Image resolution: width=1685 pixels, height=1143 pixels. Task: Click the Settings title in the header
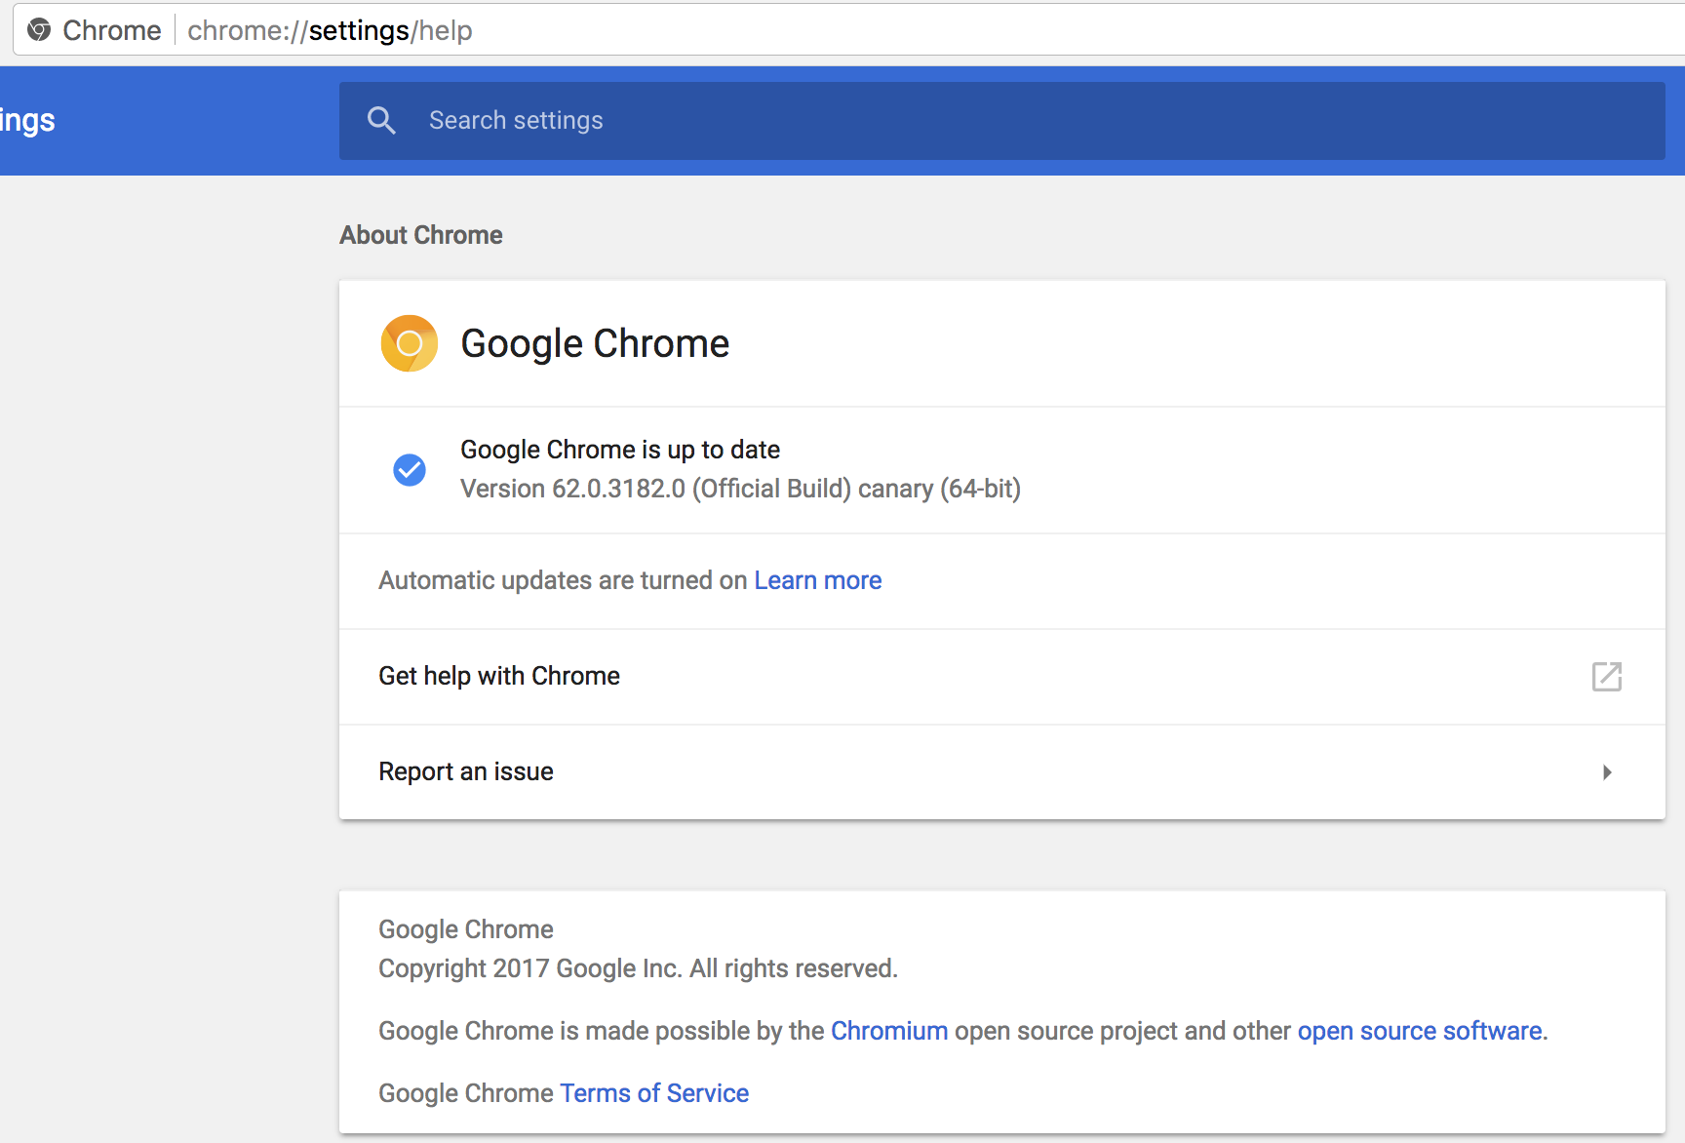27,121
